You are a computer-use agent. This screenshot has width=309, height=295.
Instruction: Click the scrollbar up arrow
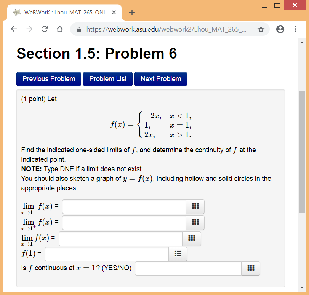pos(302,43)
